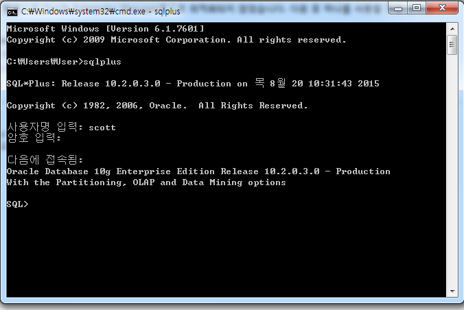Open the cmd system menu icon
The height and width of the screenshot is (310, 464).
[12, 12]
